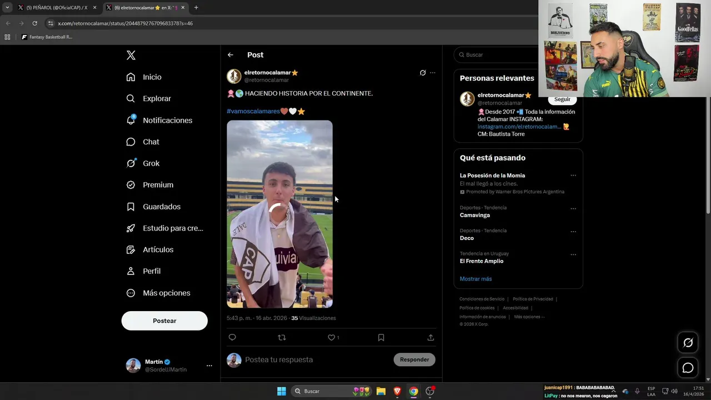Open the floating Grok button

click(x=688, y=343)
